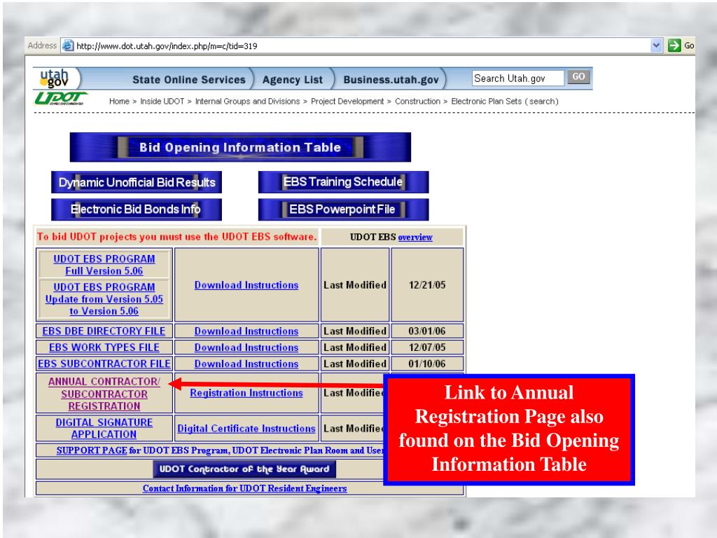Open Internal Groups and Divisions breadcrumb

coord(247,101)
